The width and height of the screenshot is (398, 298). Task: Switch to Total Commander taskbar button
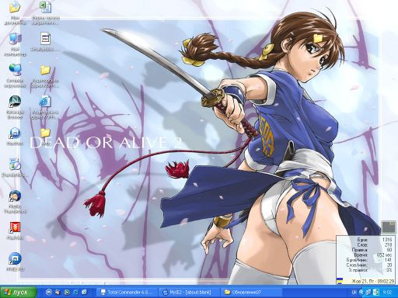coord(127,293)
